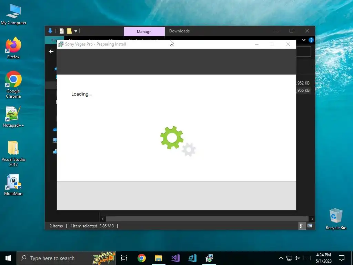Click the muted volume tray icon
The height and width of the screenshot is (265, 353).
click(297, 258)
